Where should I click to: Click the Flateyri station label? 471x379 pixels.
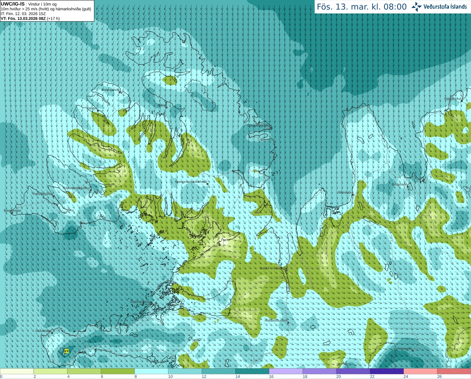tap(92, 108)
